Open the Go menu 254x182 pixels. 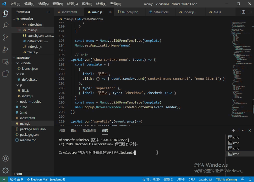click(72, 4)
